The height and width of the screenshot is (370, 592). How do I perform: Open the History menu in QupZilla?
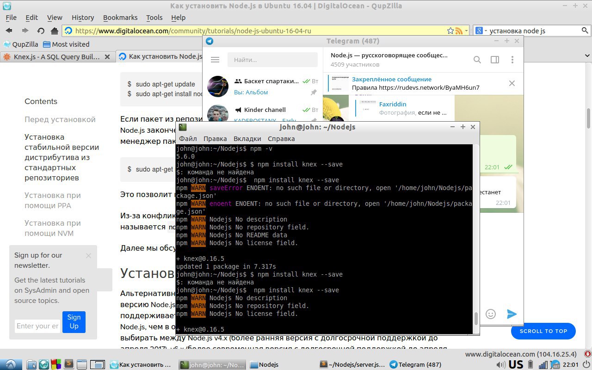(83, 18)
